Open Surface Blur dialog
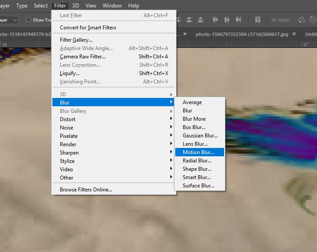The height and width of the screenshot is (252, 317). pos(200,186)
